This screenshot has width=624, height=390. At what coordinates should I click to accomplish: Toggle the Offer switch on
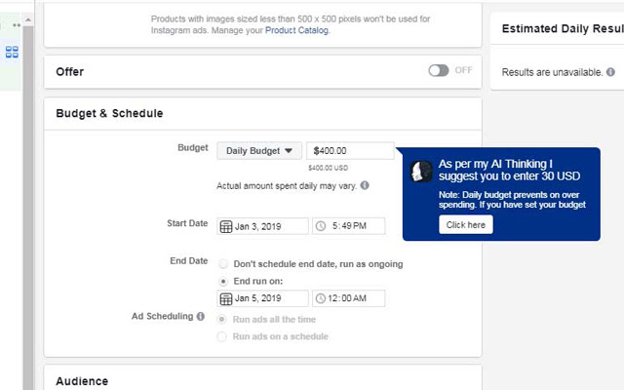coord(439,70)
